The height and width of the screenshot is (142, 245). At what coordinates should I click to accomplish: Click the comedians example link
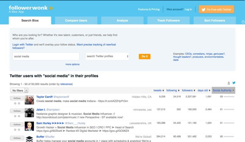198,54
